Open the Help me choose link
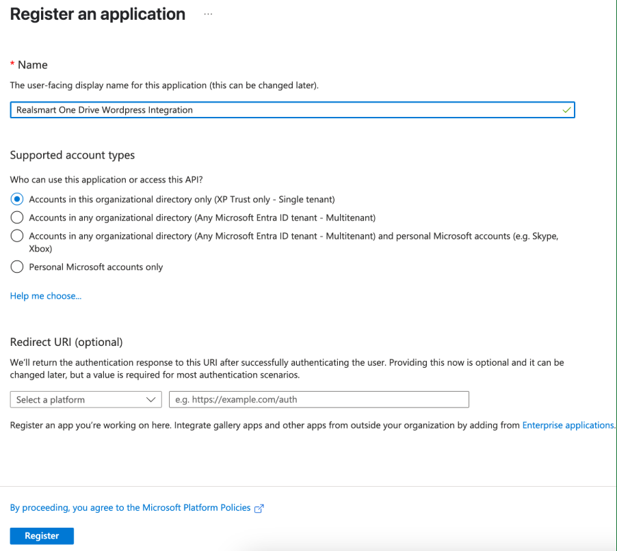Viewport: 617px width, 551px height. [46, 296]
